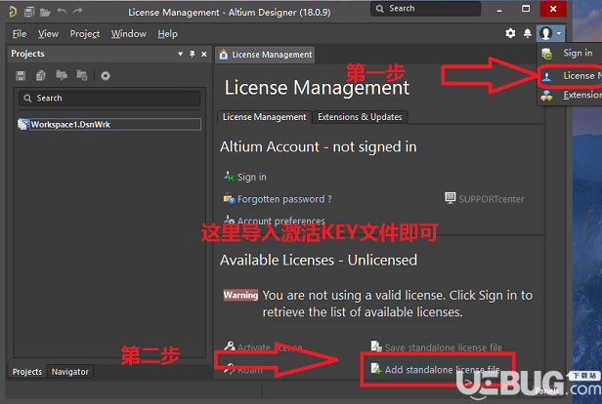602x404 pixels.
Task: Click the Save standalone license file icon
Action: 376,346
